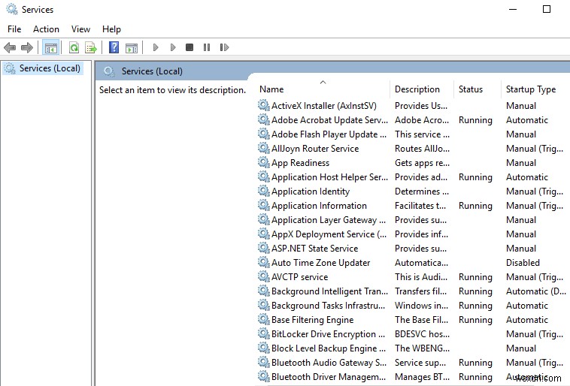Select the Base Filtering Engine service
The height and width of the screenshot is (386, 570).
[x=413, y=320]
